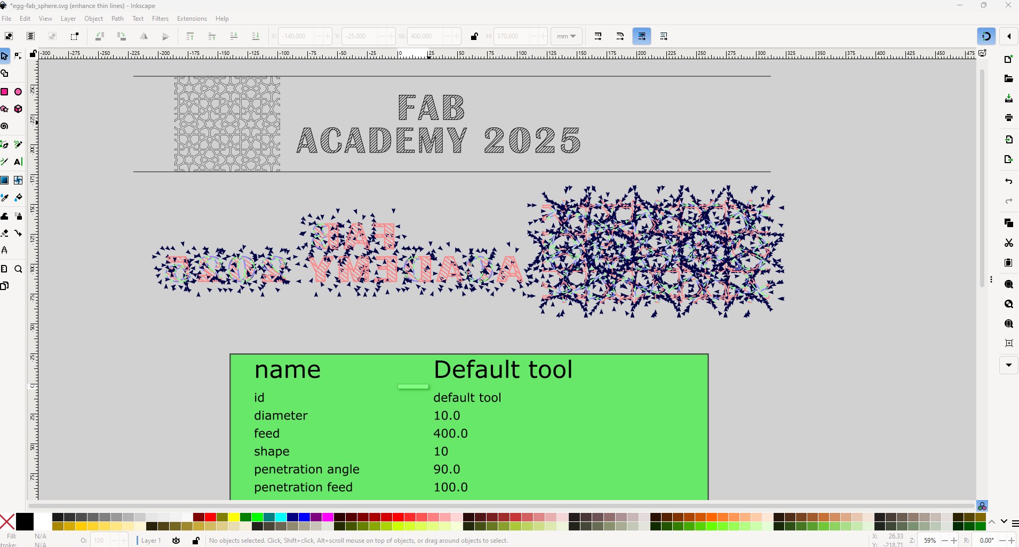Toggle snapping on or off
This screenshot has width=1019, height=547.
click(986, 36)
